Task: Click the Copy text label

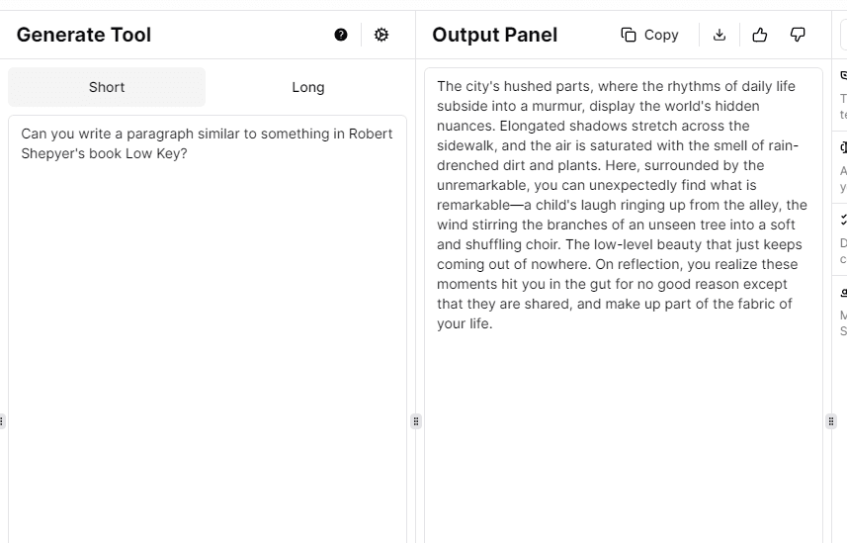Action: (x=661, y=35)
